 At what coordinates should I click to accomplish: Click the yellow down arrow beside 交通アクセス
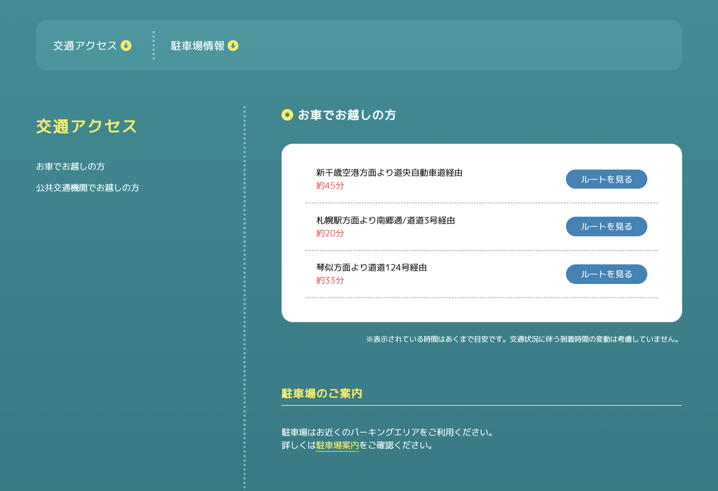(x=126, y=45)
